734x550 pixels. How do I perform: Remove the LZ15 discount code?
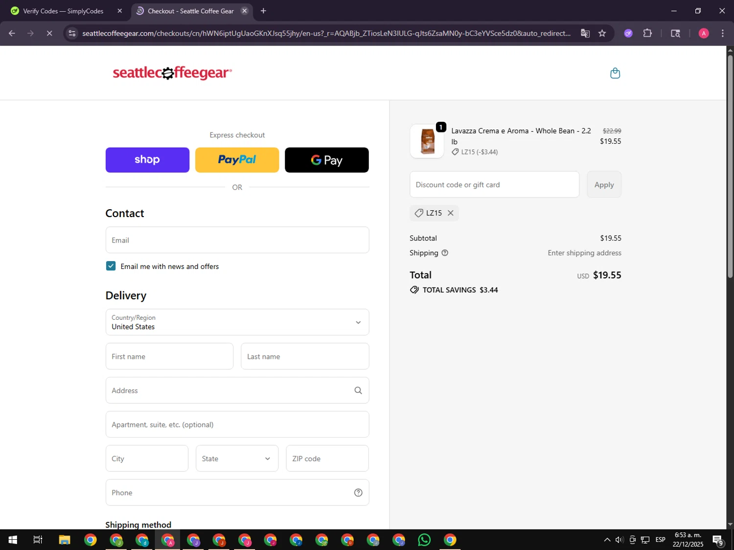pyautogui.click(x=451, y=213)
